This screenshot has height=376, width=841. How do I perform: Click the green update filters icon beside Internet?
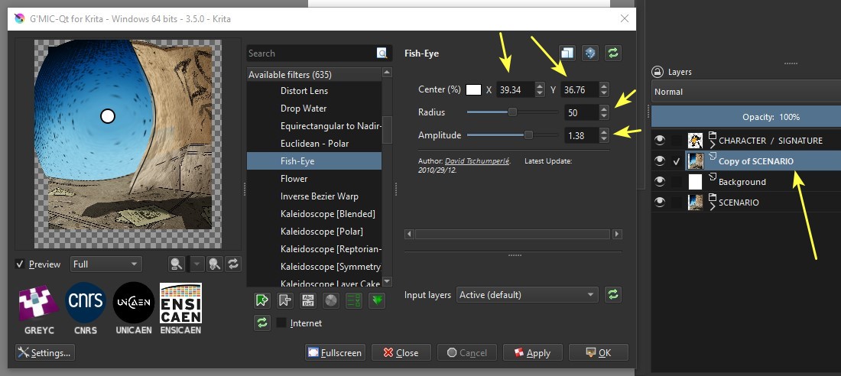263,323
